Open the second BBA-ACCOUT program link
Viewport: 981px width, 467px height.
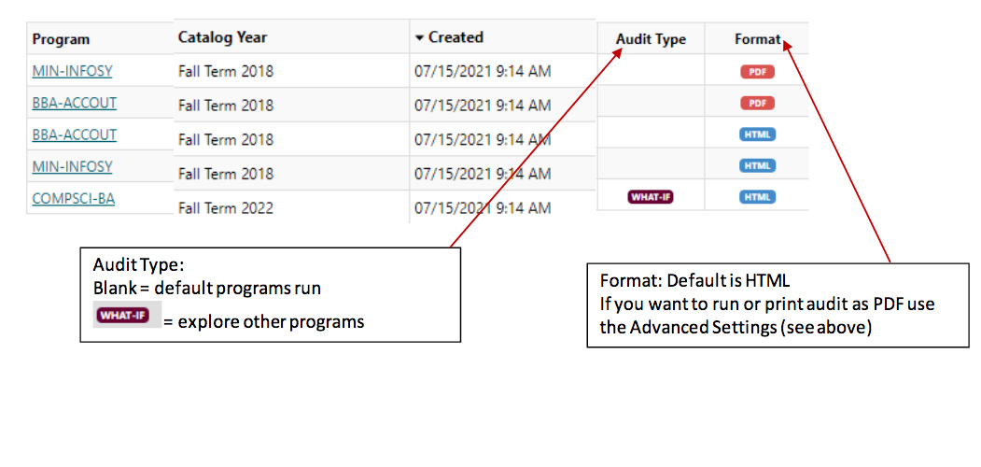coord(75,134)
